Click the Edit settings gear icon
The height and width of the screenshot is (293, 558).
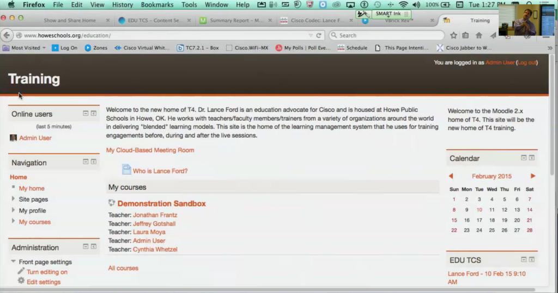pos(21,281)
